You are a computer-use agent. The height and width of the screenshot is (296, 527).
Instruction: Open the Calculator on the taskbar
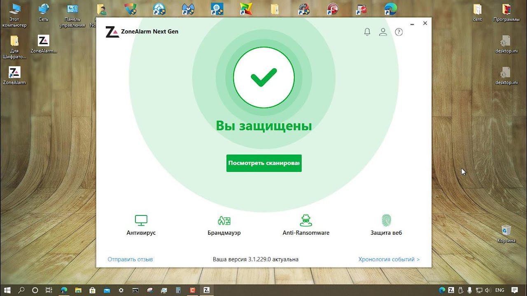pos(178,290)
